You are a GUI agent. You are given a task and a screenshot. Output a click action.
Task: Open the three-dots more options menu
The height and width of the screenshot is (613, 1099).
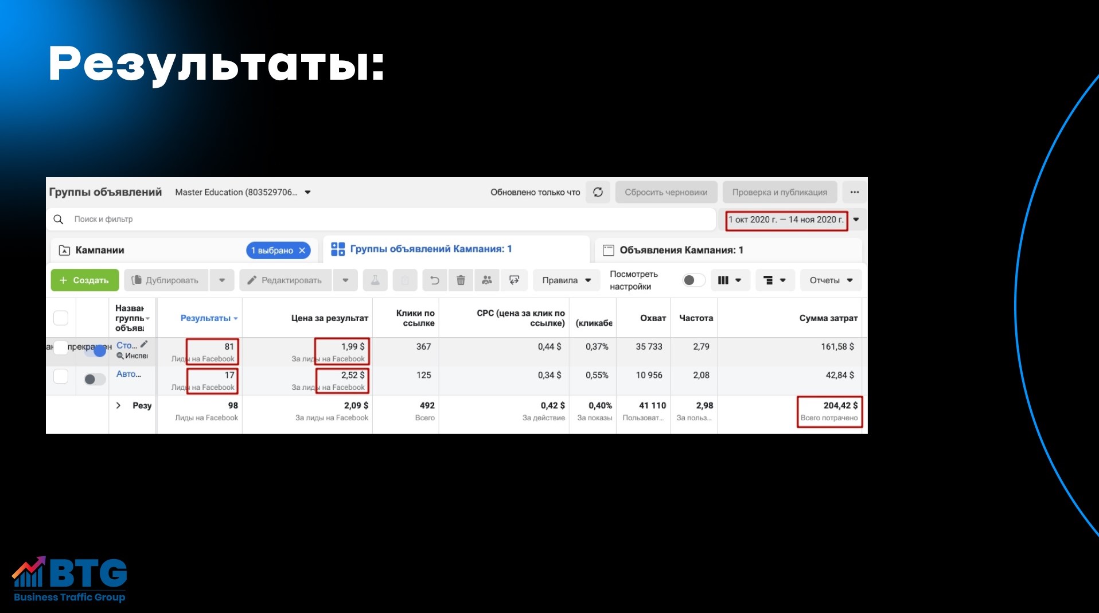(x=855, y=192)
